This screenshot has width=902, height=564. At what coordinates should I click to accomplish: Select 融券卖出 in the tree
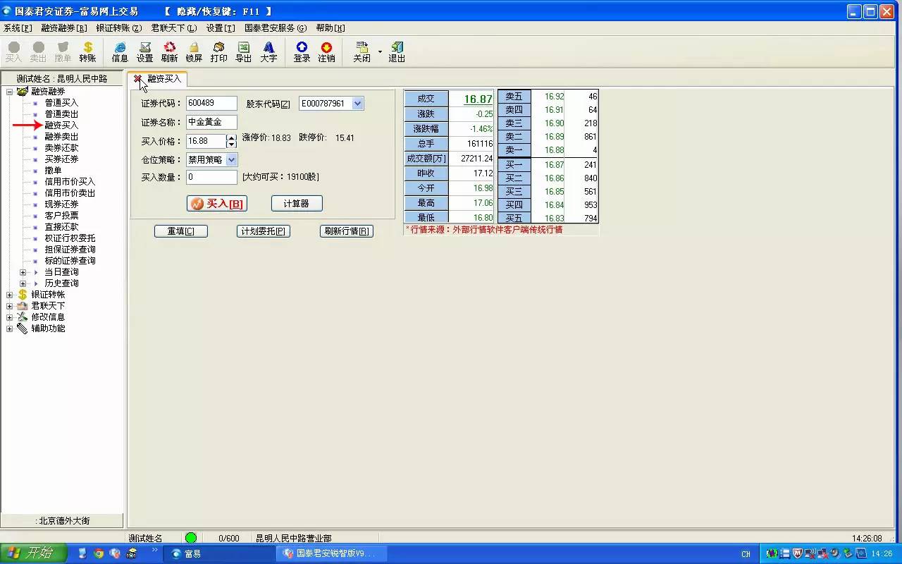point(61,137)
